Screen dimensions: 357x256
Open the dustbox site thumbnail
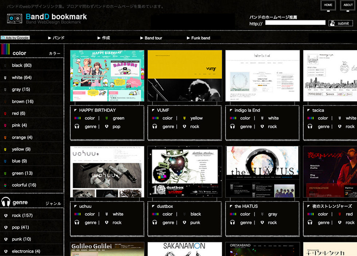click(x=185, y=172)
